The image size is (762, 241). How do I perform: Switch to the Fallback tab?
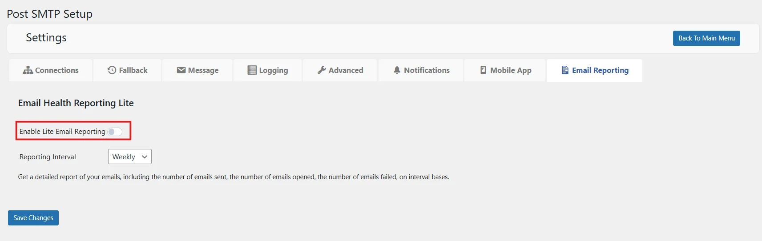pyautogui.click(x=128, y=70)
